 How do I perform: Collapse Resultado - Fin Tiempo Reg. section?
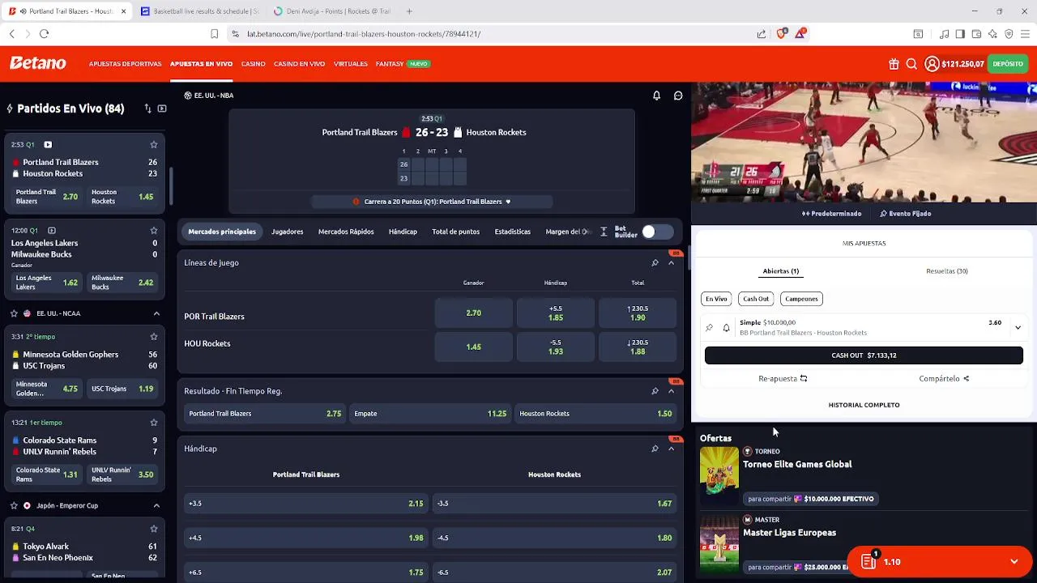(671, 391)
